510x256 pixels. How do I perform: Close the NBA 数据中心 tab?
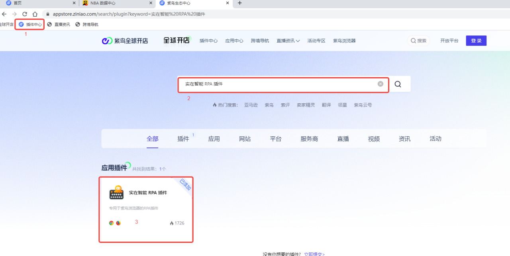tap(151, 3)
